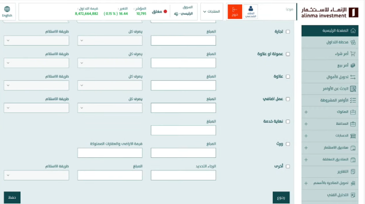Click the الرجاء التحديد field in أخرى row
This screenshot has width=365, height=204.
[x=183, y=175]
